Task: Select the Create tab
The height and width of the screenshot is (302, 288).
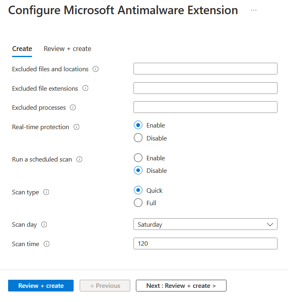Action: click(22, 49)
